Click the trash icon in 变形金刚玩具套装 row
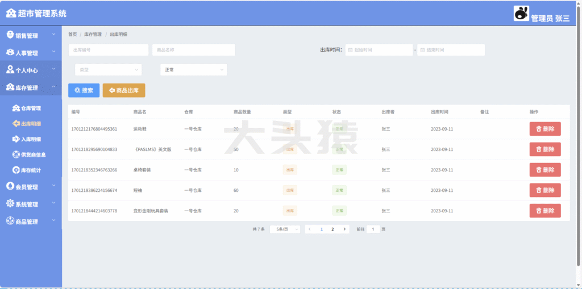Image resolution: width=582 pixels, height=289 pixels. [x=539, y=211]
